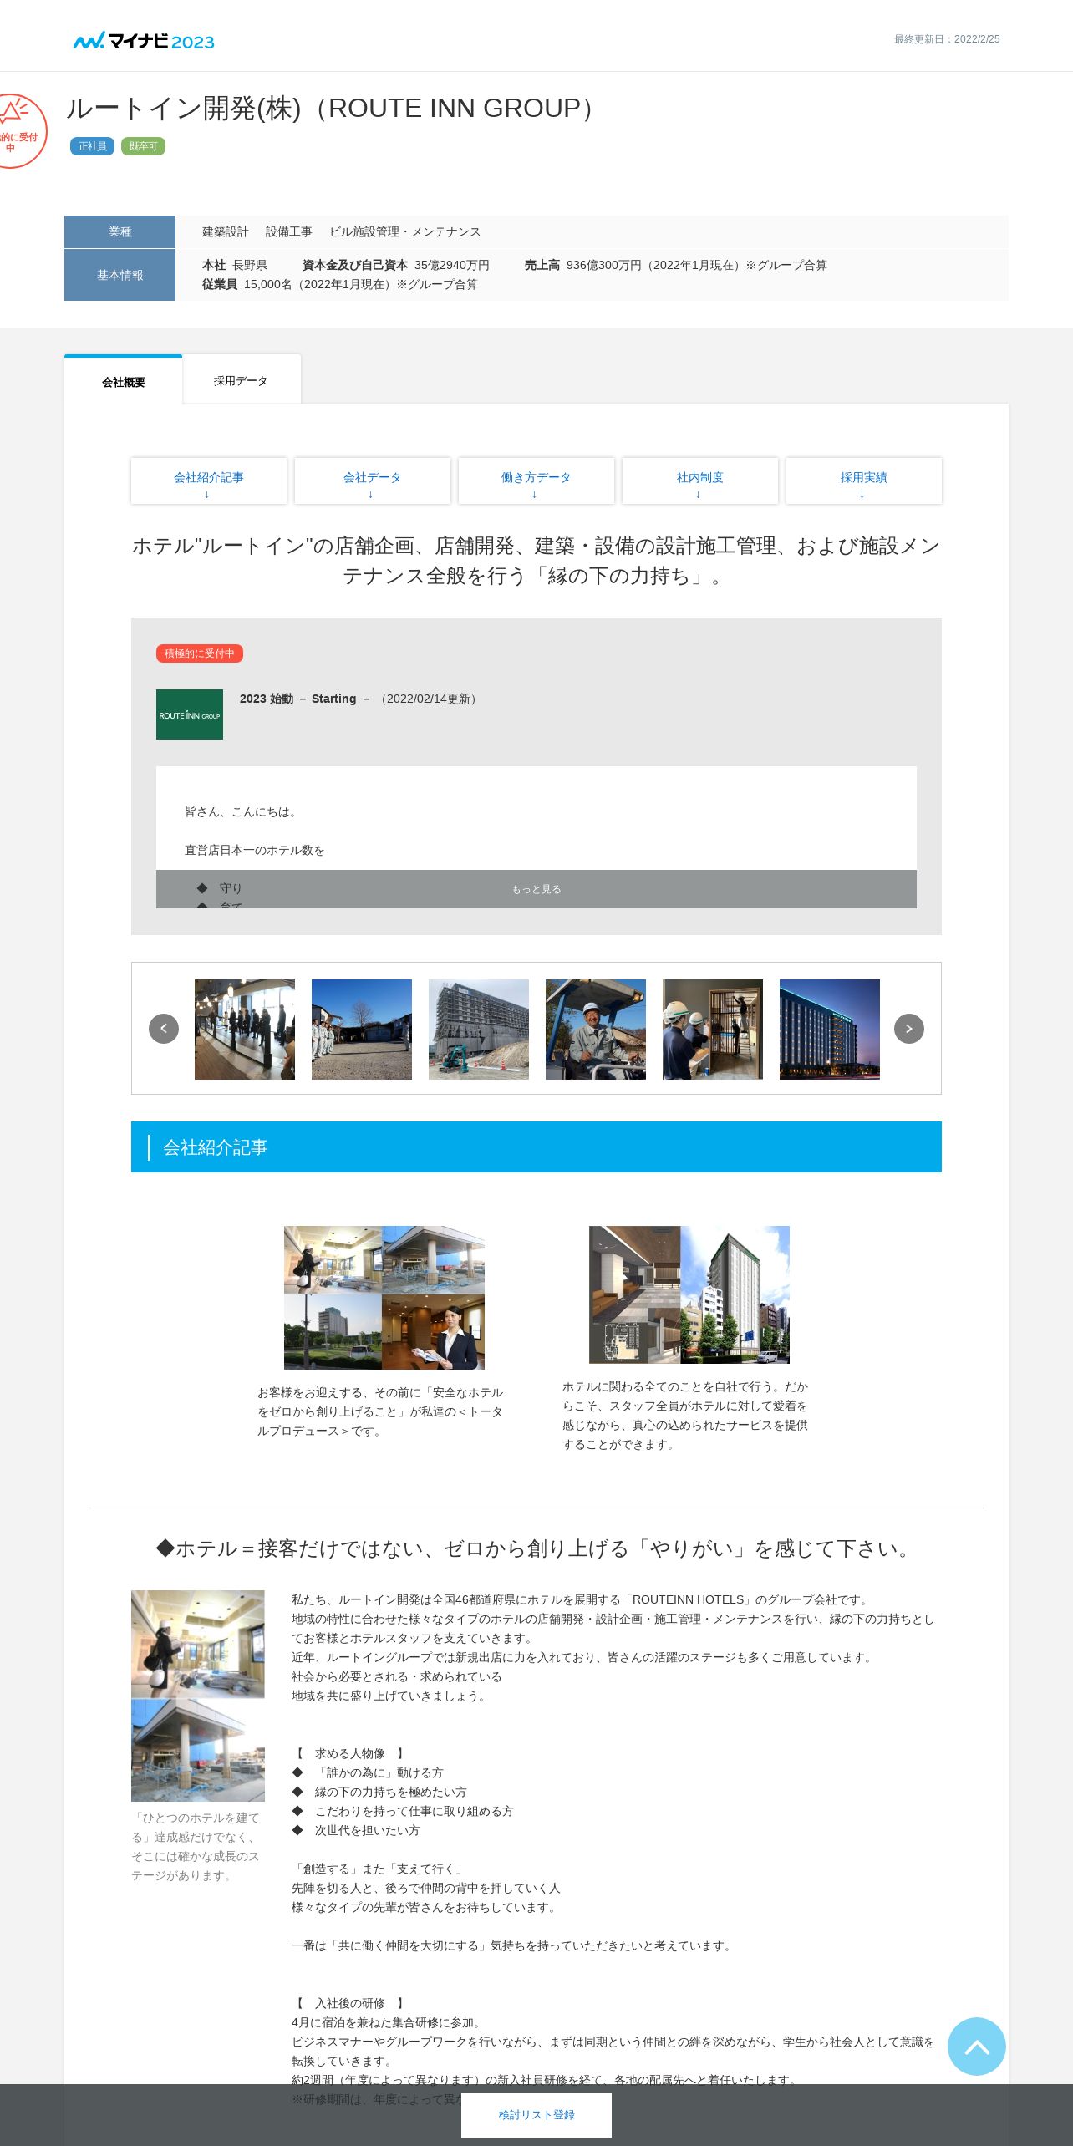Open carousel photo of people in lobby

tap(245, 1030)
